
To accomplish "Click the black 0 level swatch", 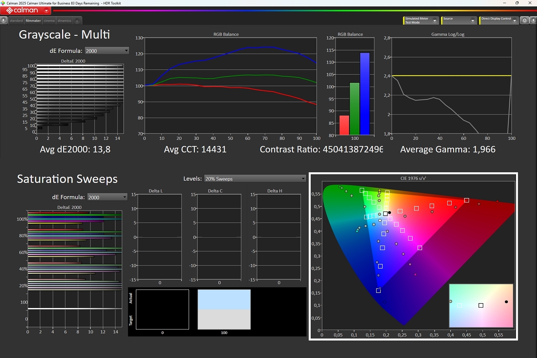I will coord(162,309).
